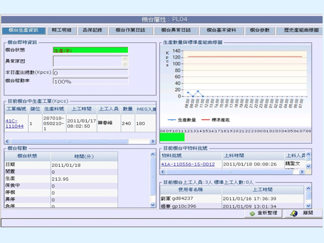The height and width of the screenshot is (243, 324).
Task: Click the 工單編號 column header
Action: click(16, 109)
